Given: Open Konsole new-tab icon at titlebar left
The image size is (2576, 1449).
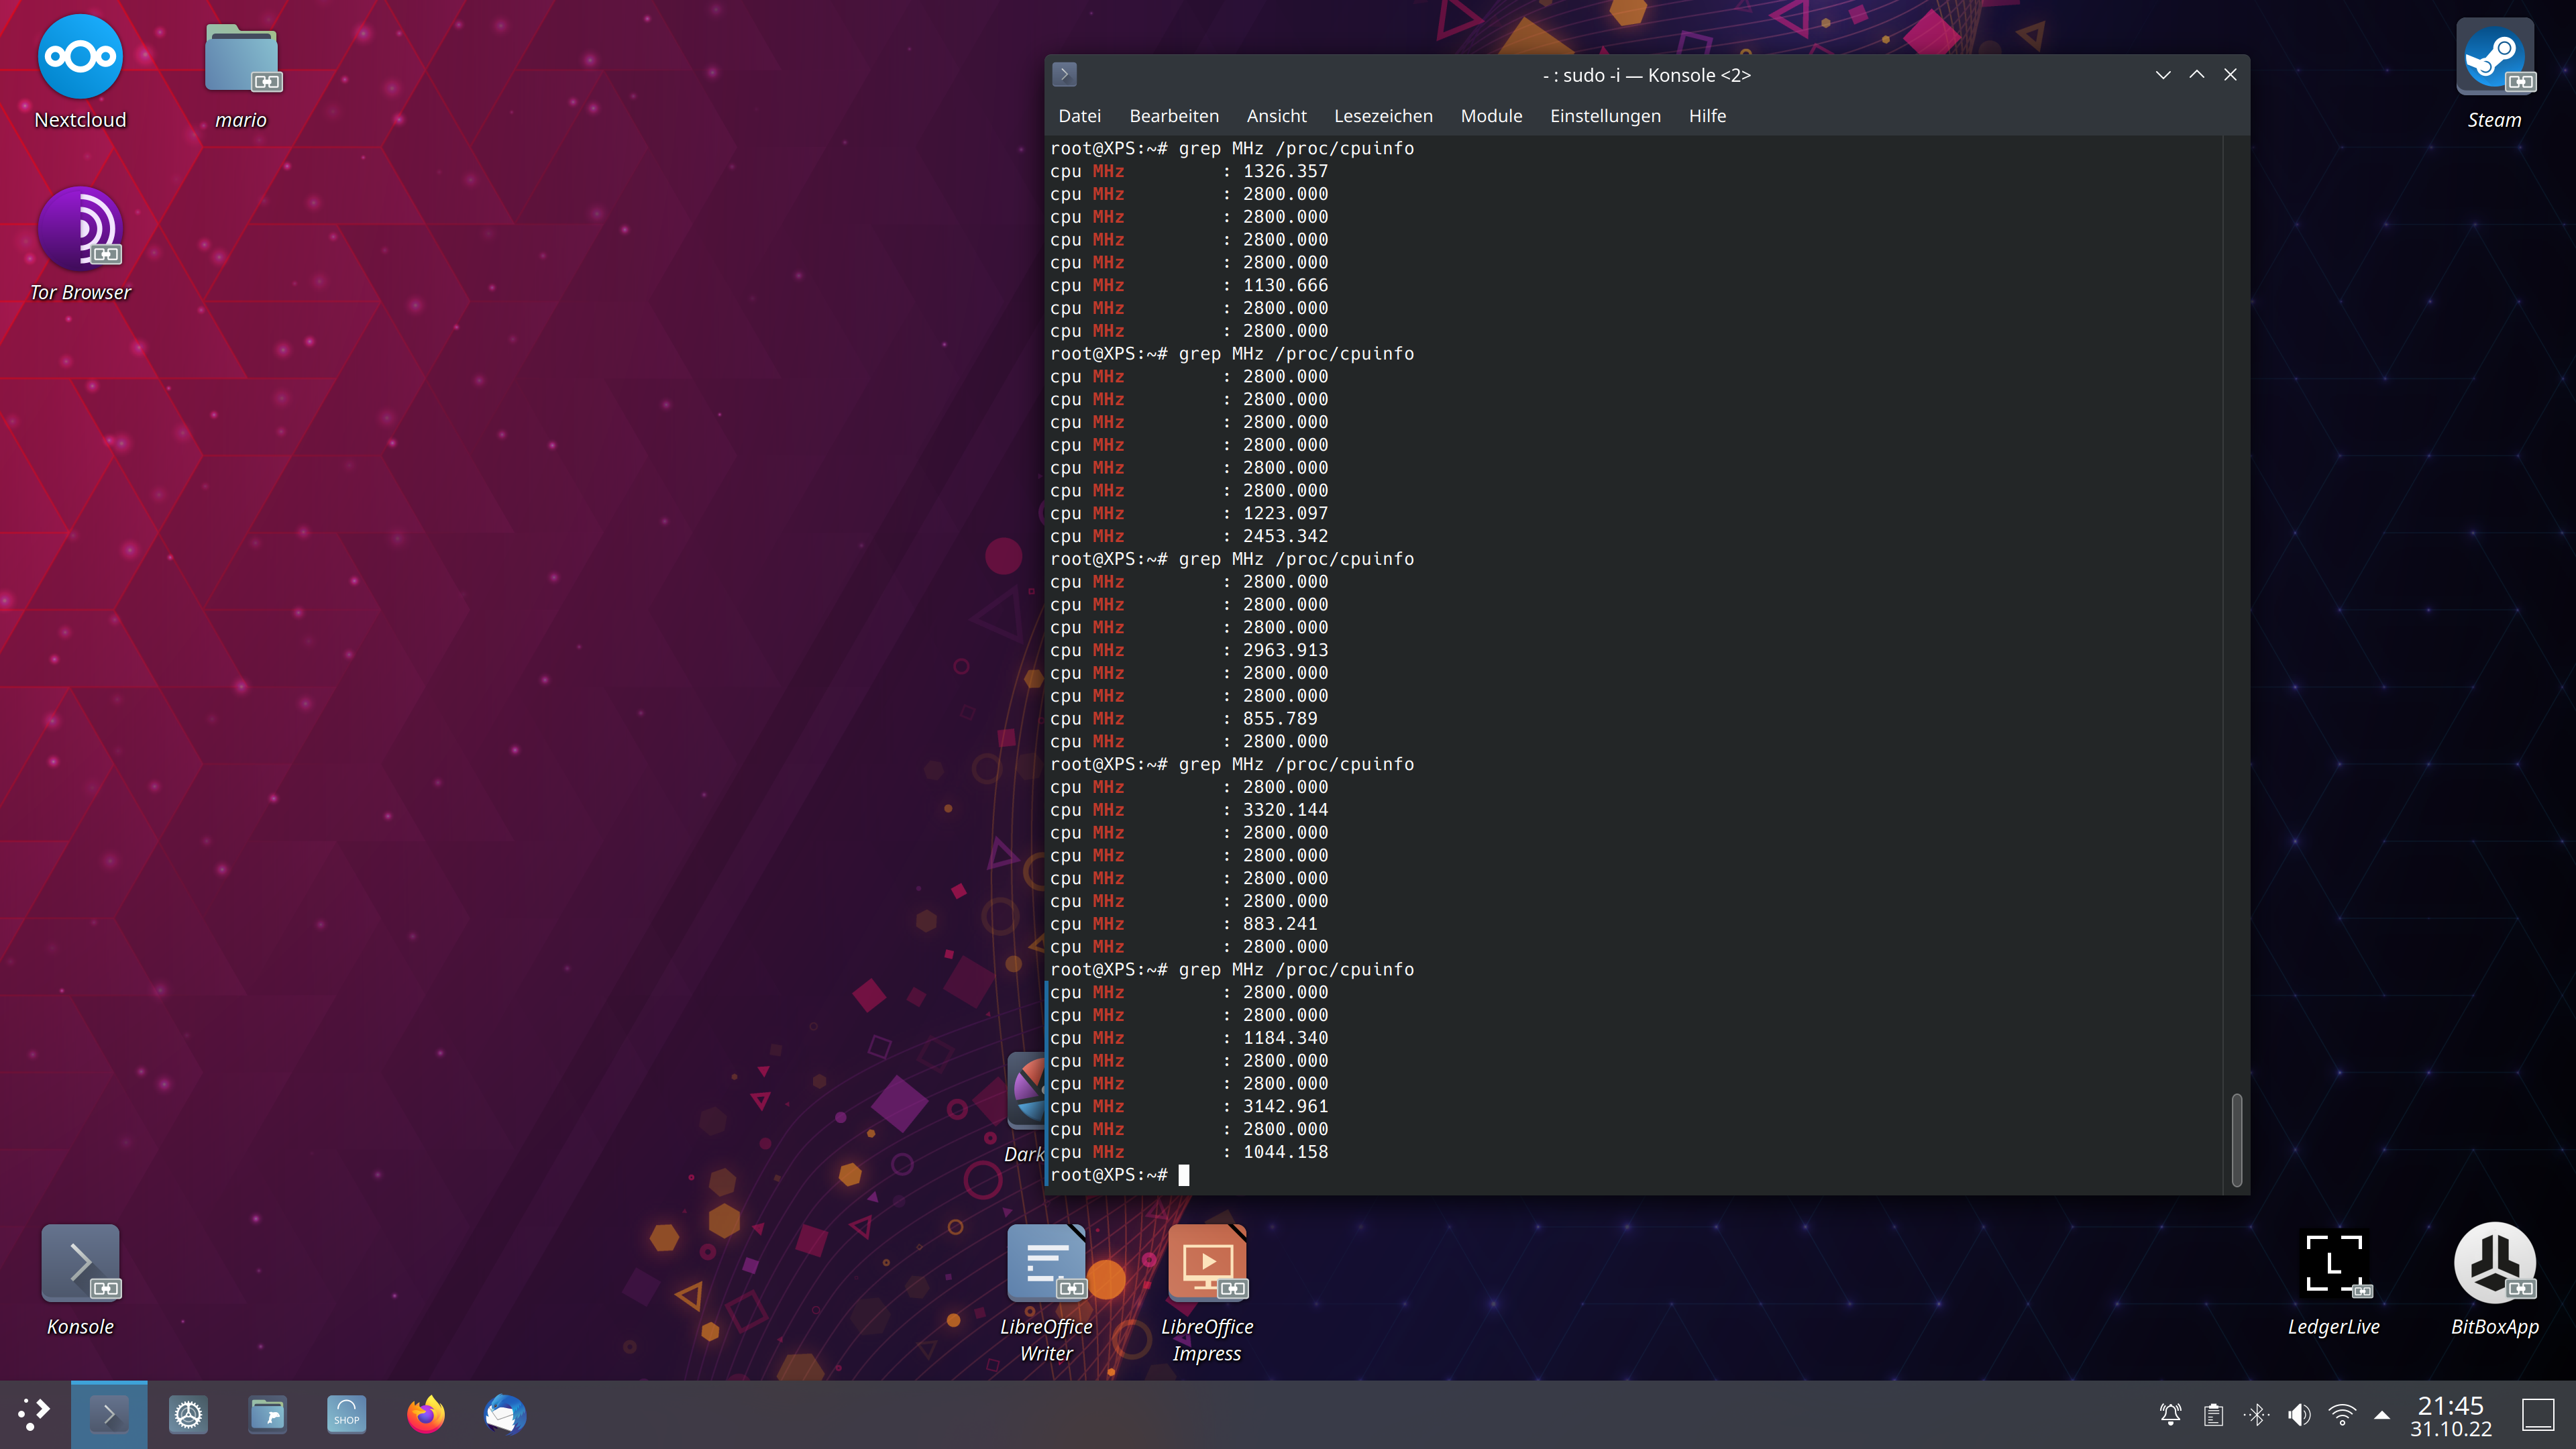Looking at the screenshot, I should point(1064,74).
